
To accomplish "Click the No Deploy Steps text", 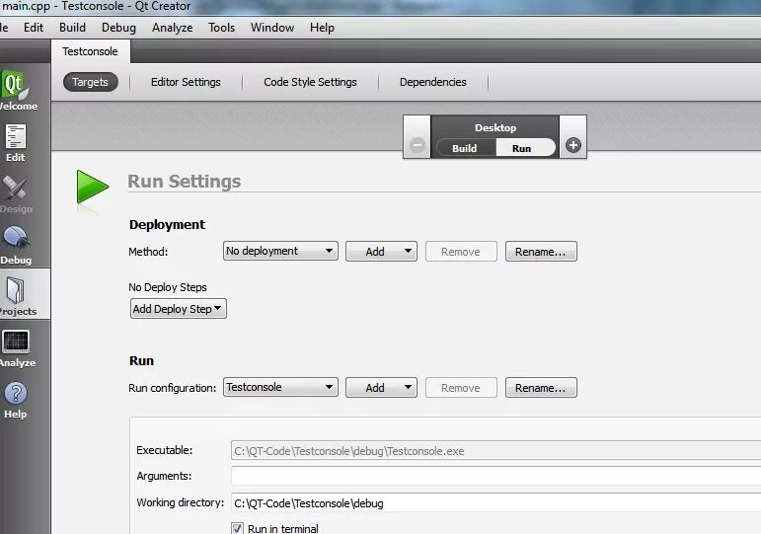I will pos(168,287).
